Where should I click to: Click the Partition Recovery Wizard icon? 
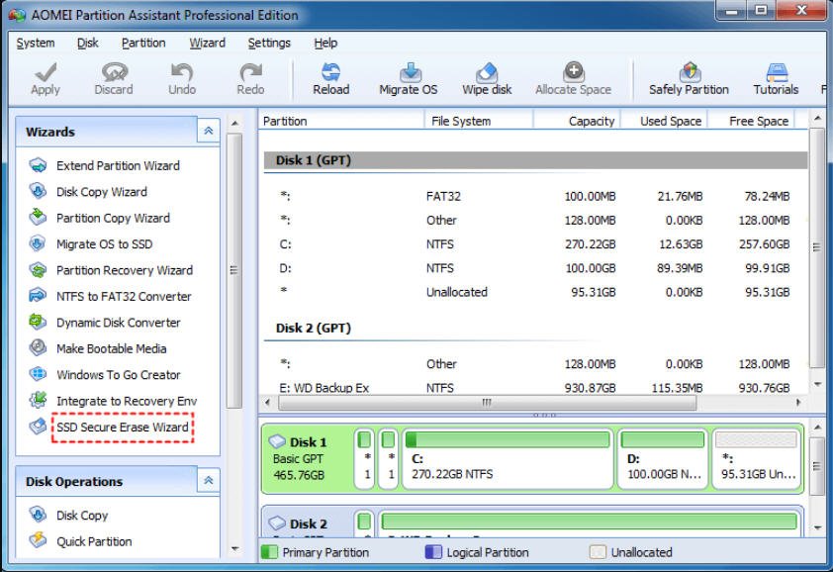tap(38, 270)
